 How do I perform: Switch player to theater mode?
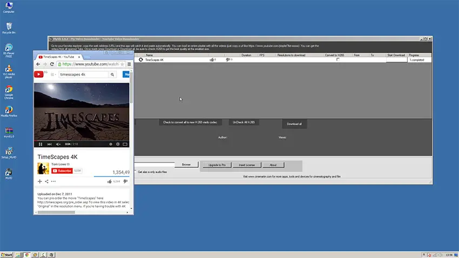pos(125,144)
